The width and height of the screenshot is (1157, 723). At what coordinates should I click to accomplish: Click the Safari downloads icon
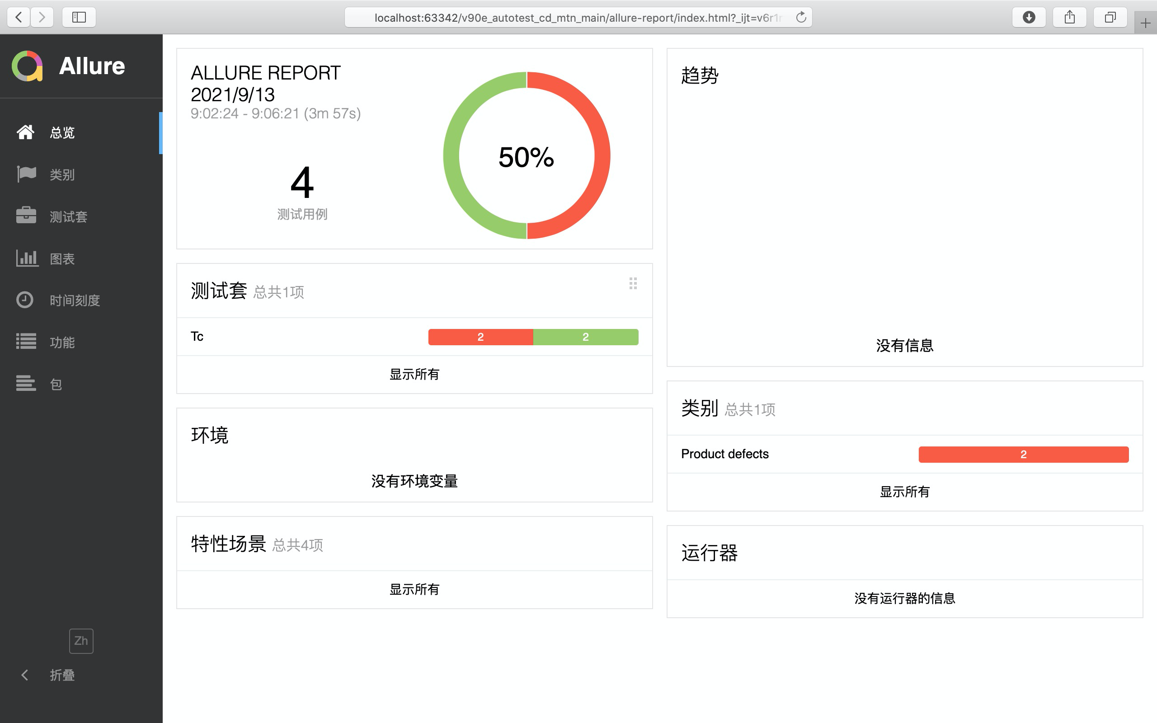1029,18
